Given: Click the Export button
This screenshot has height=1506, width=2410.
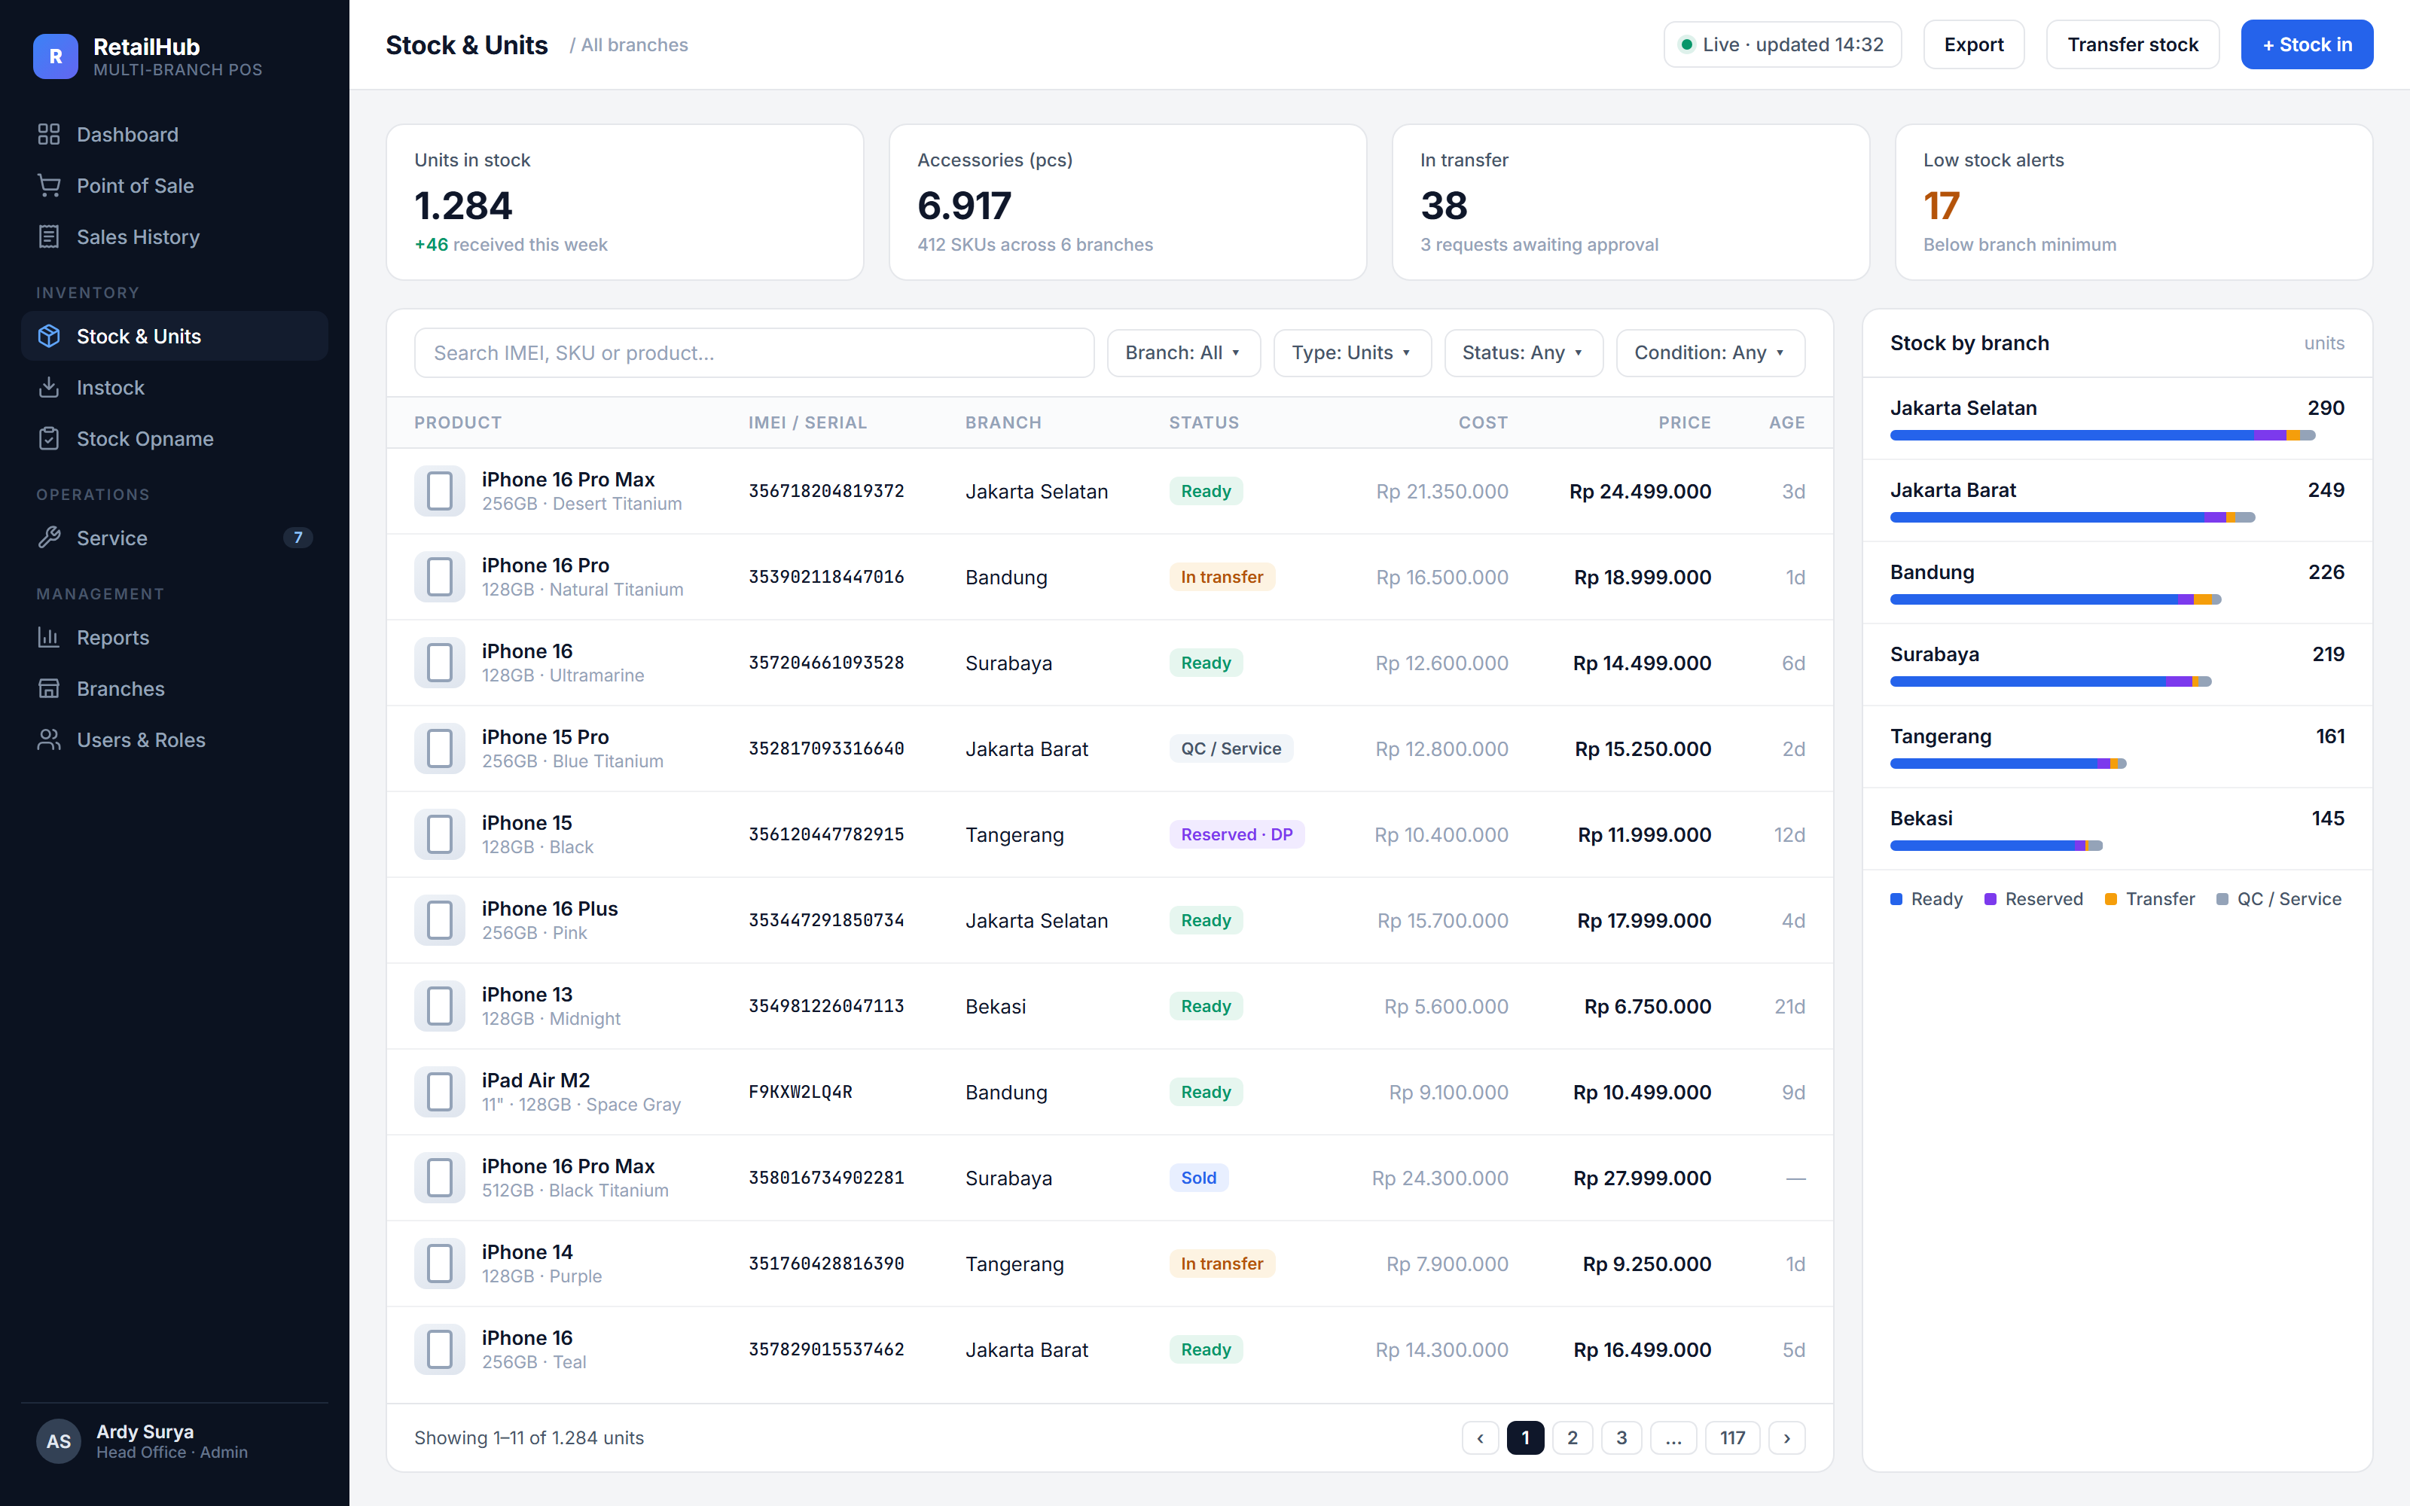Looking at the screenshot, I should pos(1973,45).
